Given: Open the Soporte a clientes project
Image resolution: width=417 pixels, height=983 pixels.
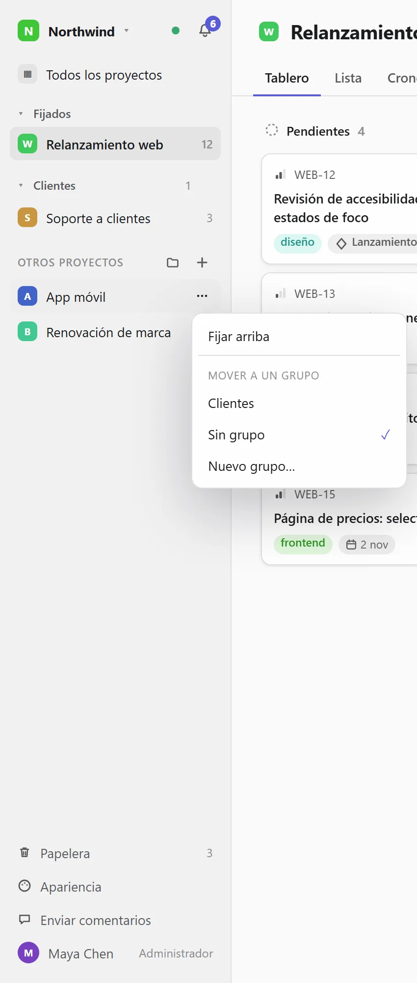Looking at the screenshot, I should pyautogui.click(x=115, y=218).
